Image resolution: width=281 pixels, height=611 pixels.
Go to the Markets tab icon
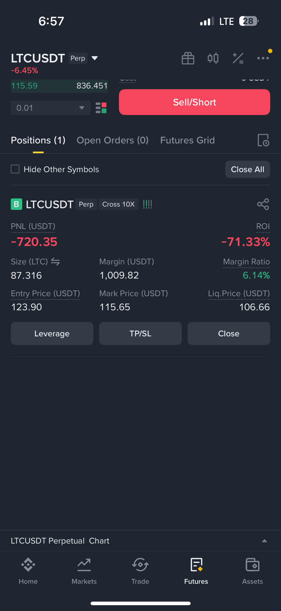tap(84, 565)
